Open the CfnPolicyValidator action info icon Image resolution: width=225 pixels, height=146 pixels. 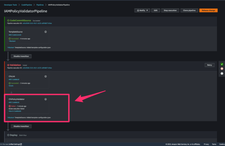coord(45,99)
